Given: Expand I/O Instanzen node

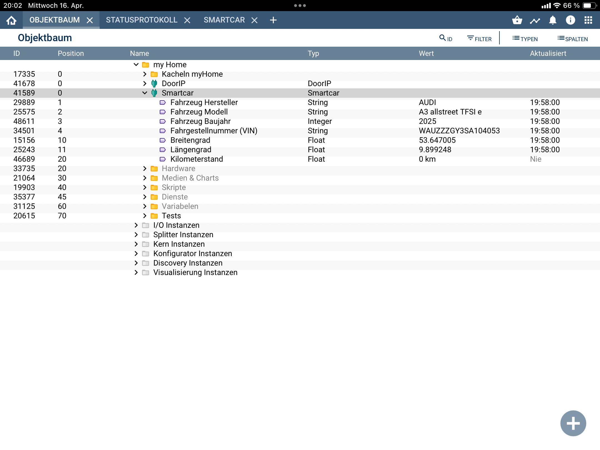Looking at the screenshot, I should (x=136, y=225).
